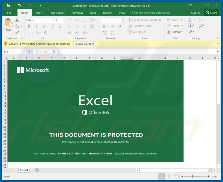Viewport: 223px width, 182px height.
Task: Expand the Delete cells dropdown
Action: point(183,26)
